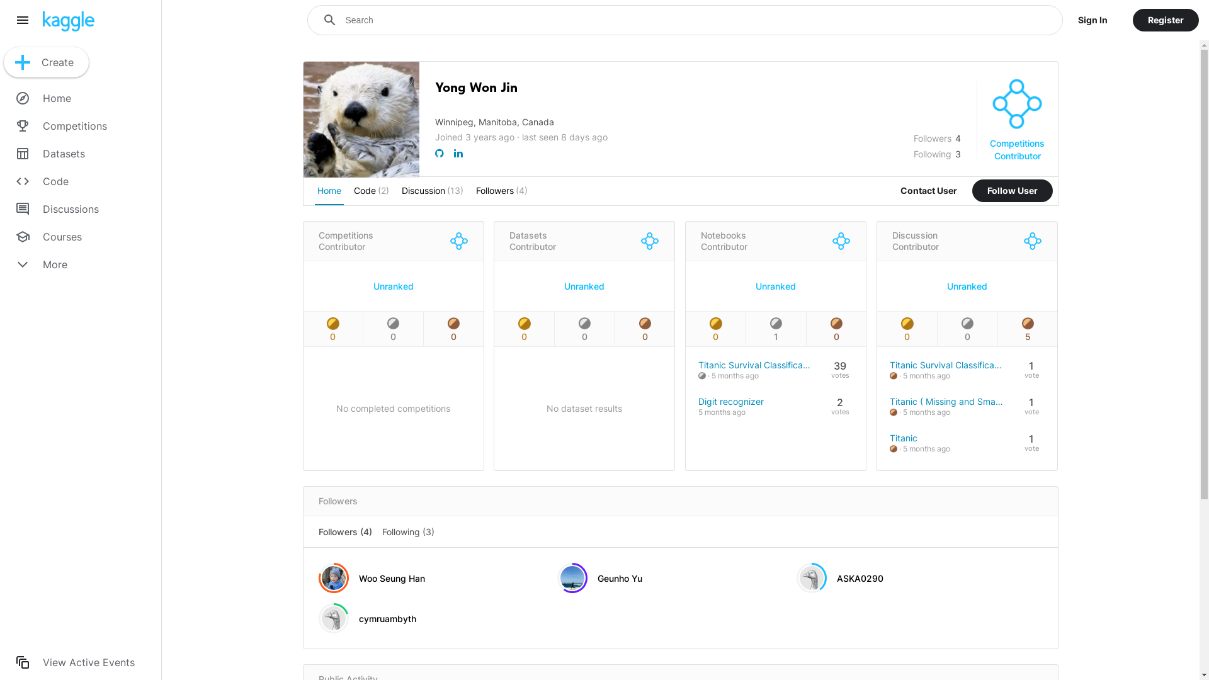
Task: Switch to the Discussion (13) tab
Action: (x=432, y=191)
